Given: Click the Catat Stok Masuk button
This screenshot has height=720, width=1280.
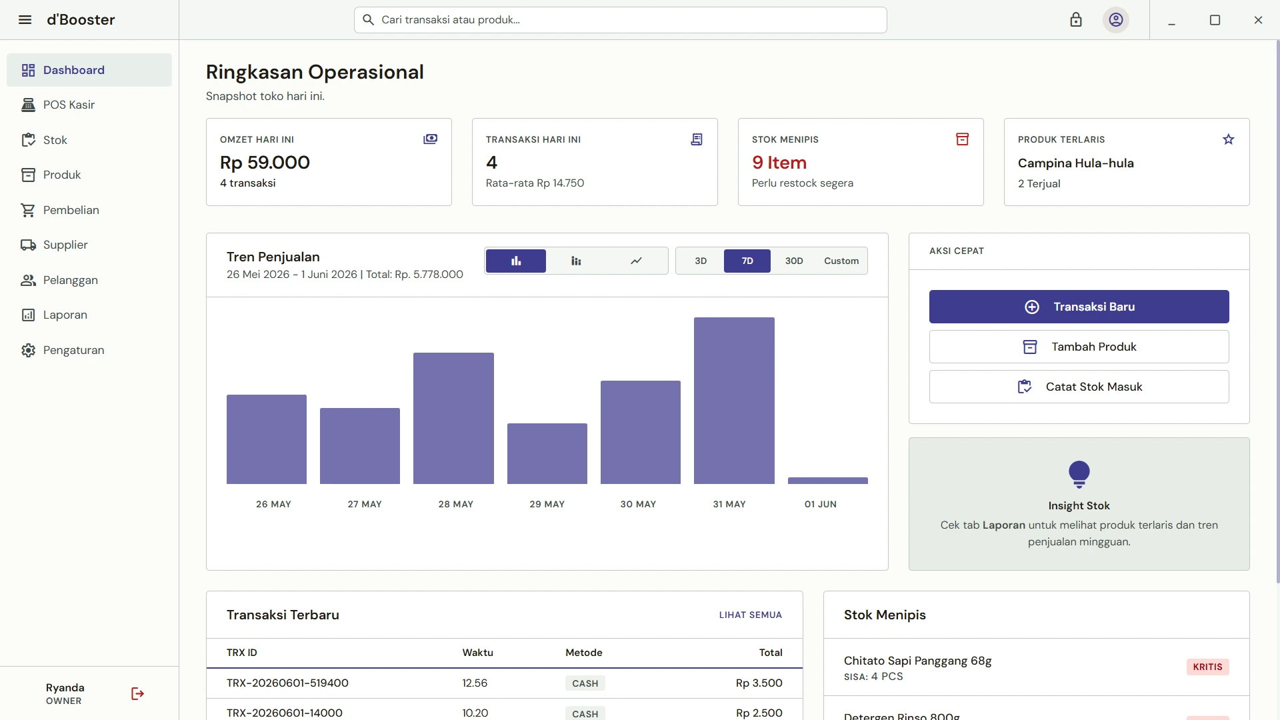Looking at the screenshot, I should point(1079,387).
